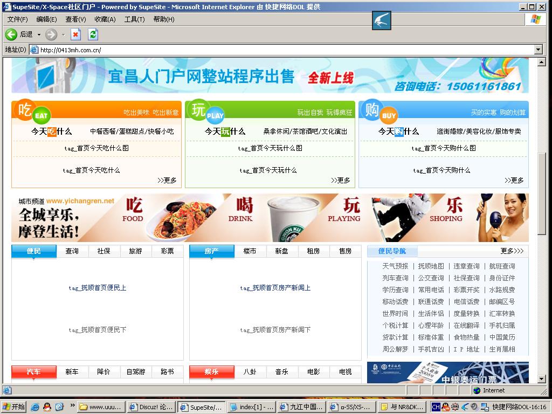Launch Internet Explorer from quick launch

tap(35, 407)
